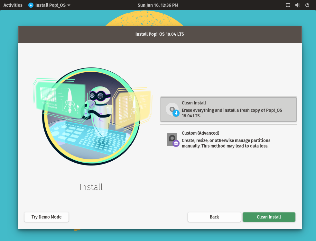Select the Clean Install option

(228, 110)
